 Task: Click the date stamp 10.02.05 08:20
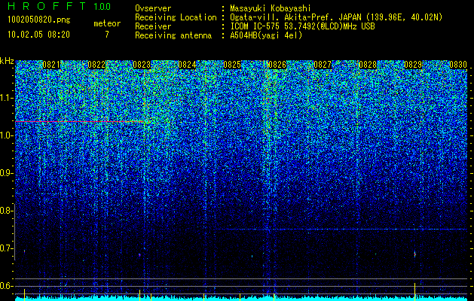[38, 35]
